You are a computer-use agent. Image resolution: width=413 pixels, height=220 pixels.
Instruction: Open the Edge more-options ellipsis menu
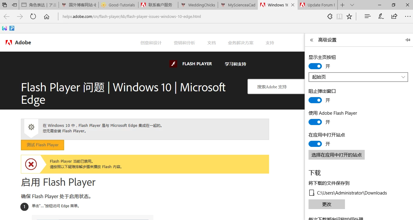pyautogui.click(x=408, y=16)
